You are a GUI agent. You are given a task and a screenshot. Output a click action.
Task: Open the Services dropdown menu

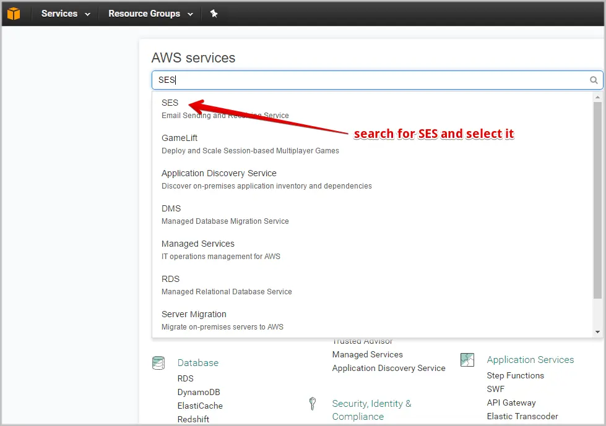[x=65, y=14]
